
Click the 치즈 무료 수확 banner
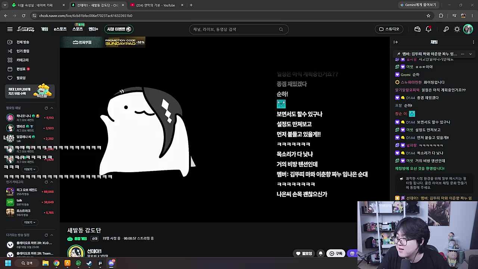[30, 91]
